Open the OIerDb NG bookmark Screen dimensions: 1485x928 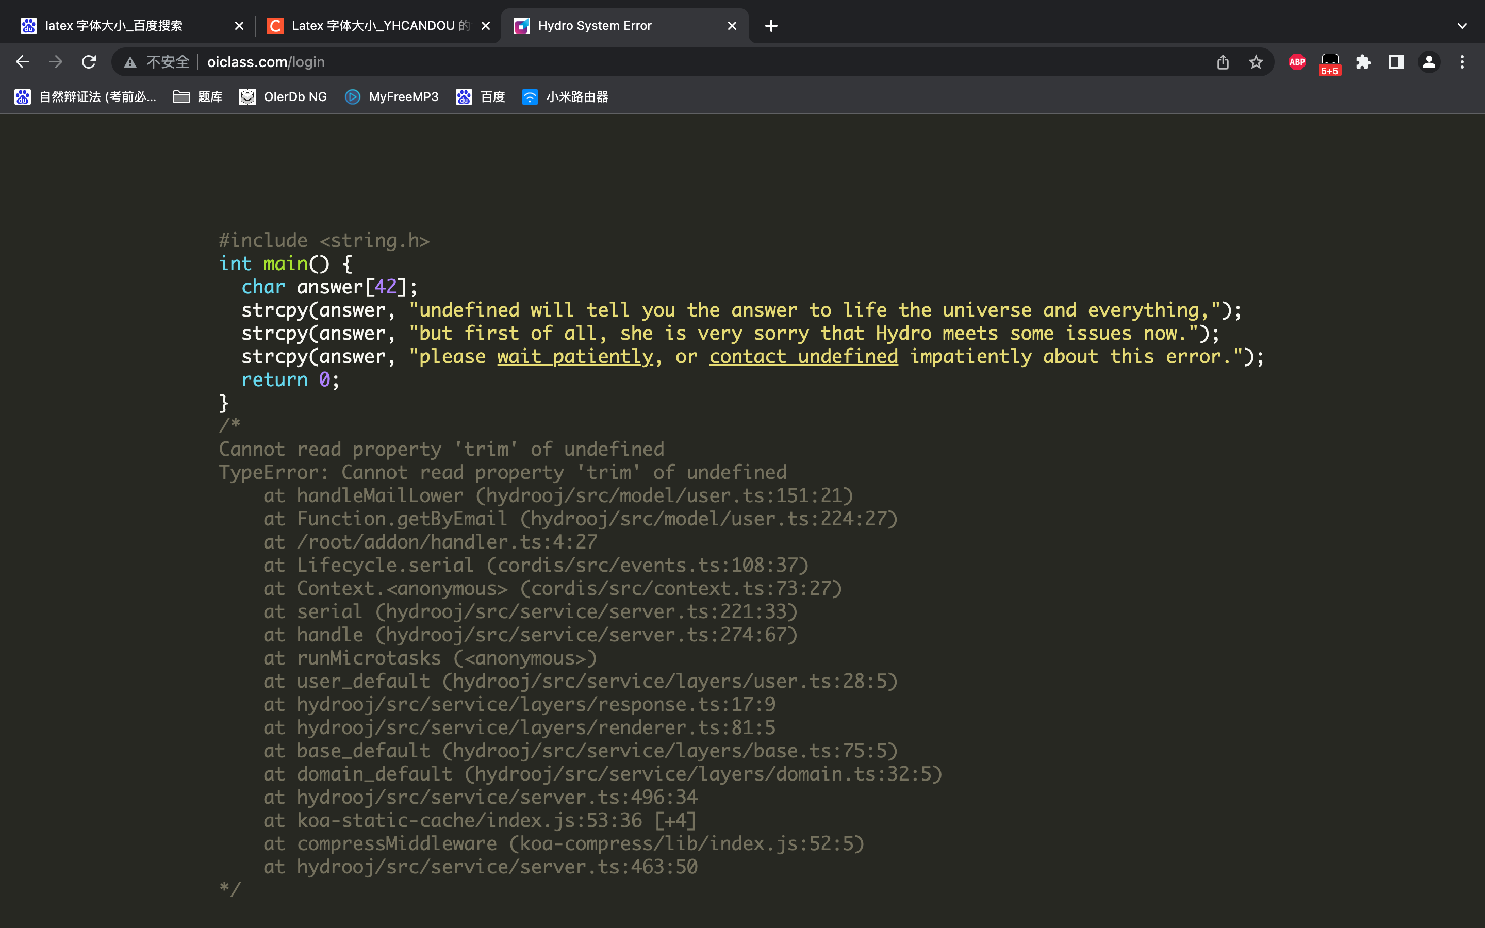pos(282,96)
